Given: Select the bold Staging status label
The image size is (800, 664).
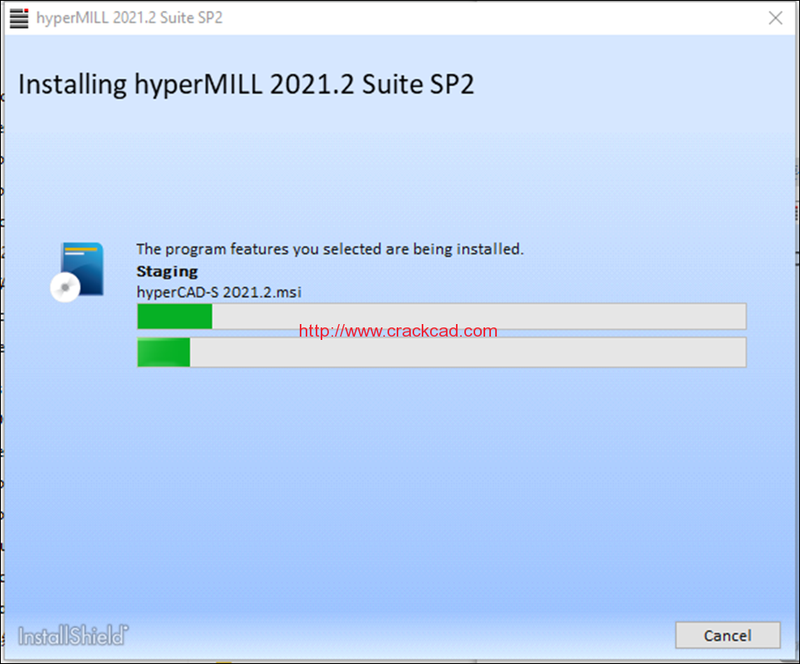Looking at the screenshot, I should (x=167, y=271).
